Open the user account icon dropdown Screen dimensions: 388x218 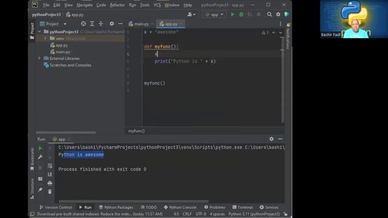192,15
